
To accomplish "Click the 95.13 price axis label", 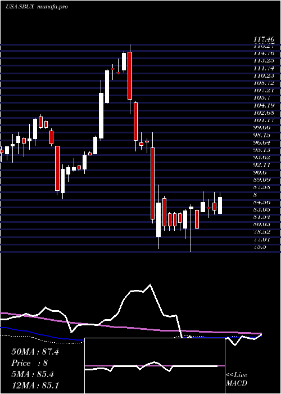I will 263,150.
